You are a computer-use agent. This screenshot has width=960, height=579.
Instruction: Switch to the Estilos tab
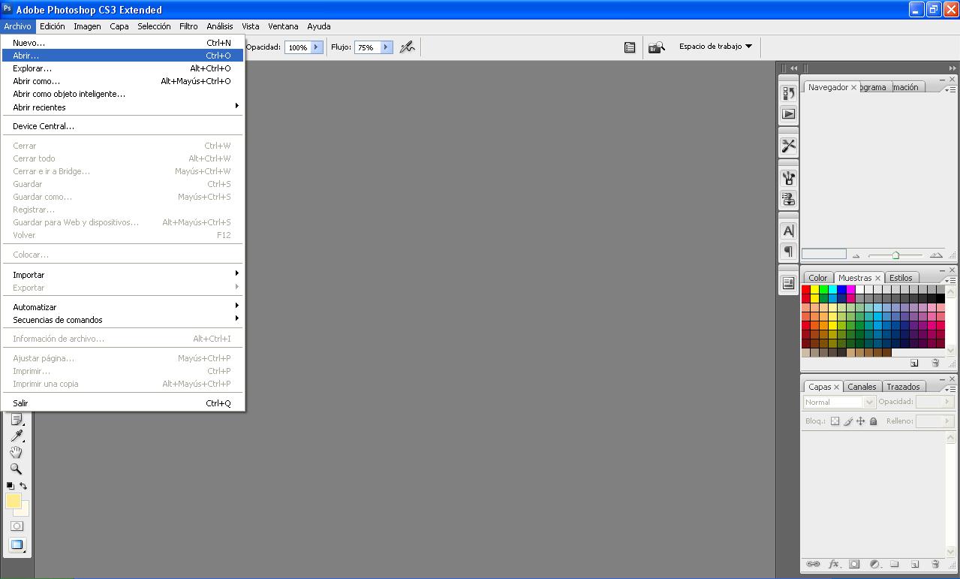pos(901,278)
